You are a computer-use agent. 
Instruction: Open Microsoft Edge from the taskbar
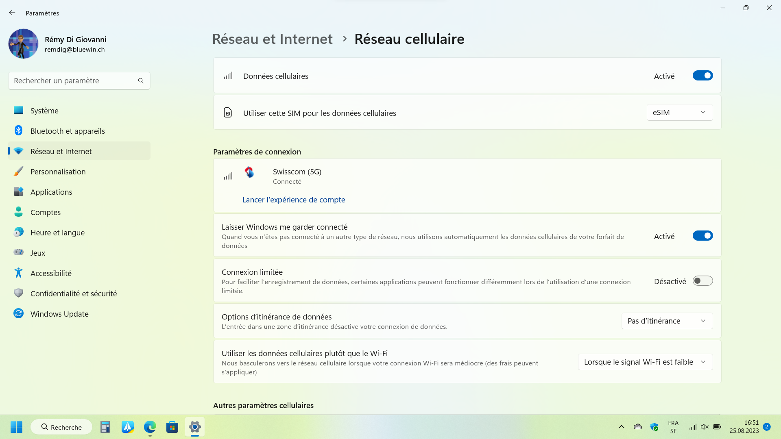tap(150, 427)
